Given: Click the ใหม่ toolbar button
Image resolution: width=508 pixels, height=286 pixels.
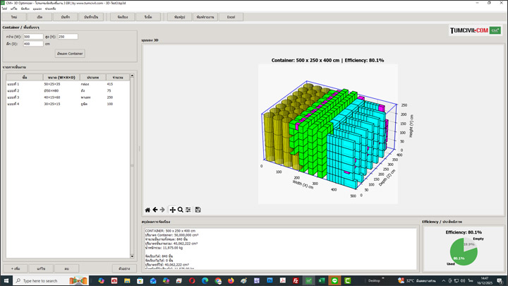Looking at the screenshot, I should tap(14, 16).
